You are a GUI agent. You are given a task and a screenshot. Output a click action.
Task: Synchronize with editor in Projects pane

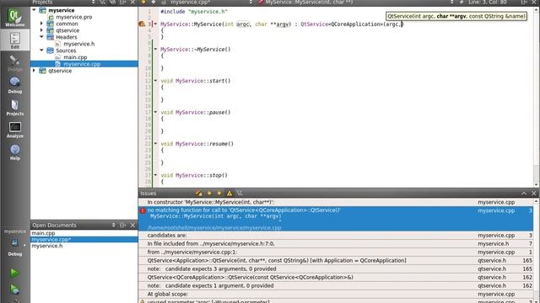pos(112,3)
